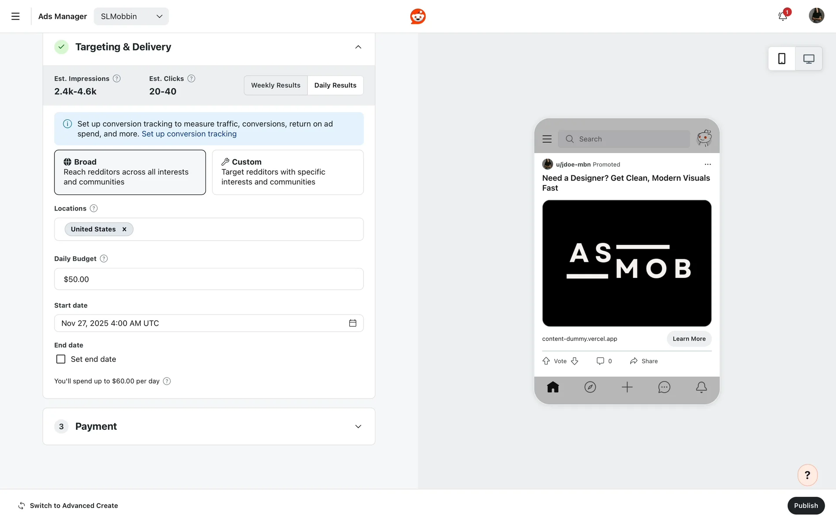836x522 pixels.
Task: Select Broad targeting option
Action: [x=130, y=172]
